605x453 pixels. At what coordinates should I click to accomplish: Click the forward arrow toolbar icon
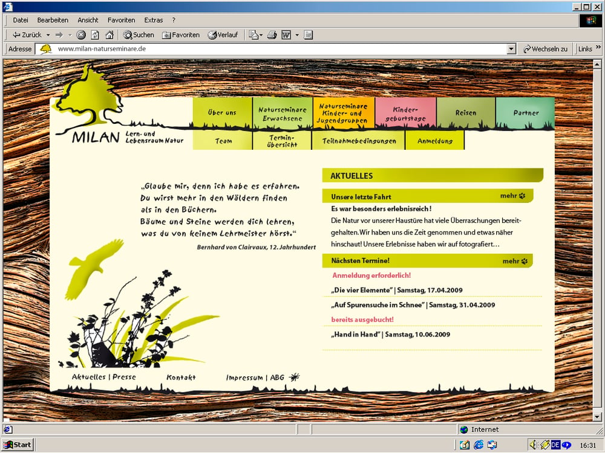[59, 35]
